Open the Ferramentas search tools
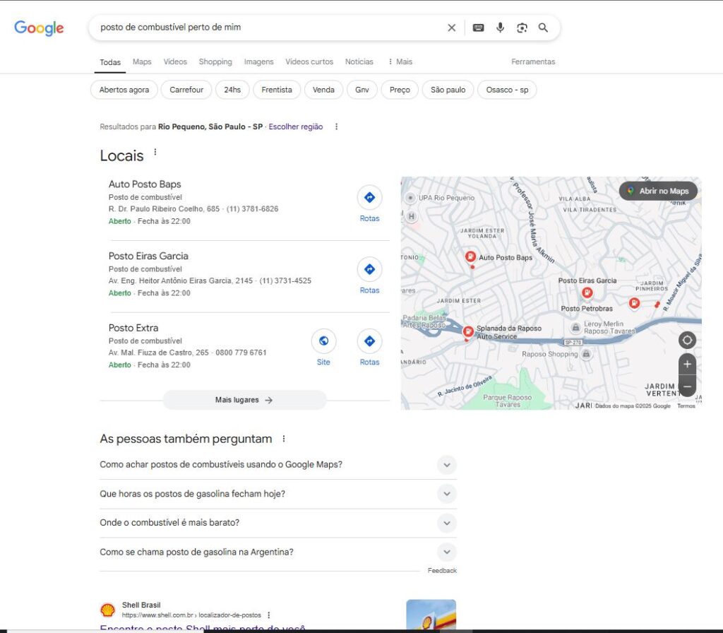This screenshot has width=723, height=633. pyautogui.click(x=533, y=62)
